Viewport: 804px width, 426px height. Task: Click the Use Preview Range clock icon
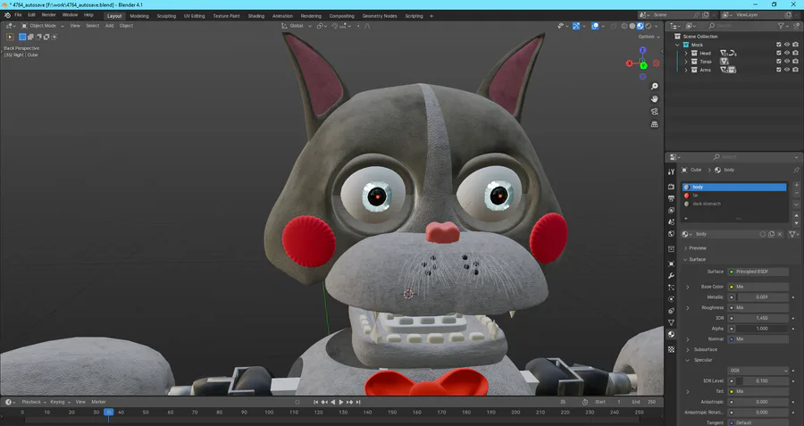585,402
